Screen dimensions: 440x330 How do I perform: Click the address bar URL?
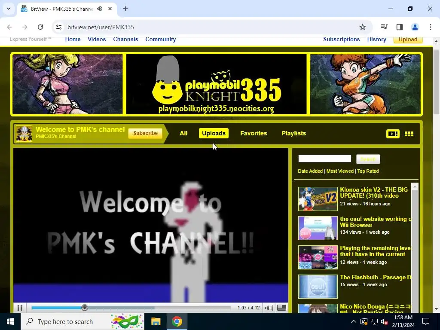point(101,27)
